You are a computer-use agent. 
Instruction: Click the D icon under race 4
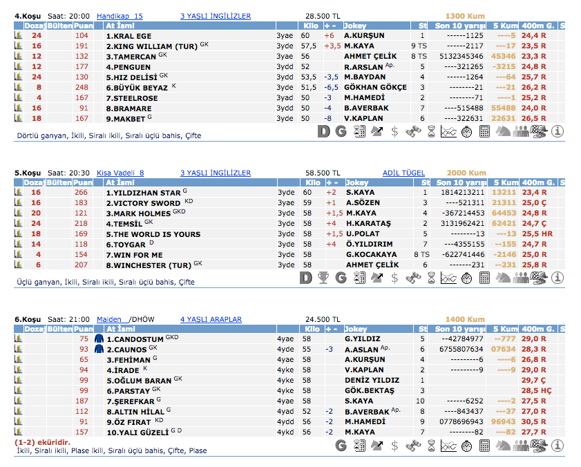point(324,131)
